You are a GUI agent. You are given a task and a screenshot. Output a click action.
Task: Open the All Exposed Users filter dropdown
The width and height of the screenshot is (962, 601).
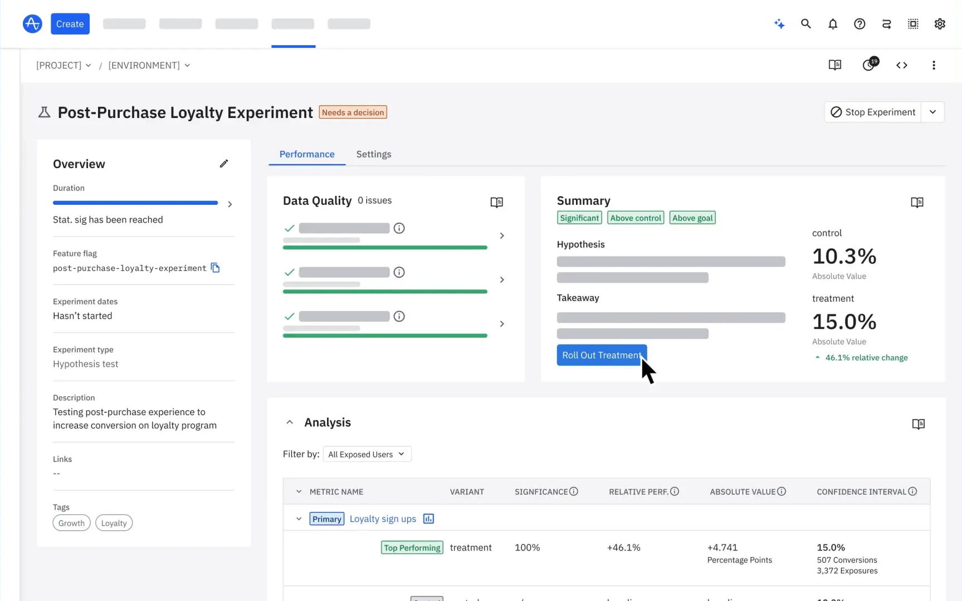click(x=367, y=454)
